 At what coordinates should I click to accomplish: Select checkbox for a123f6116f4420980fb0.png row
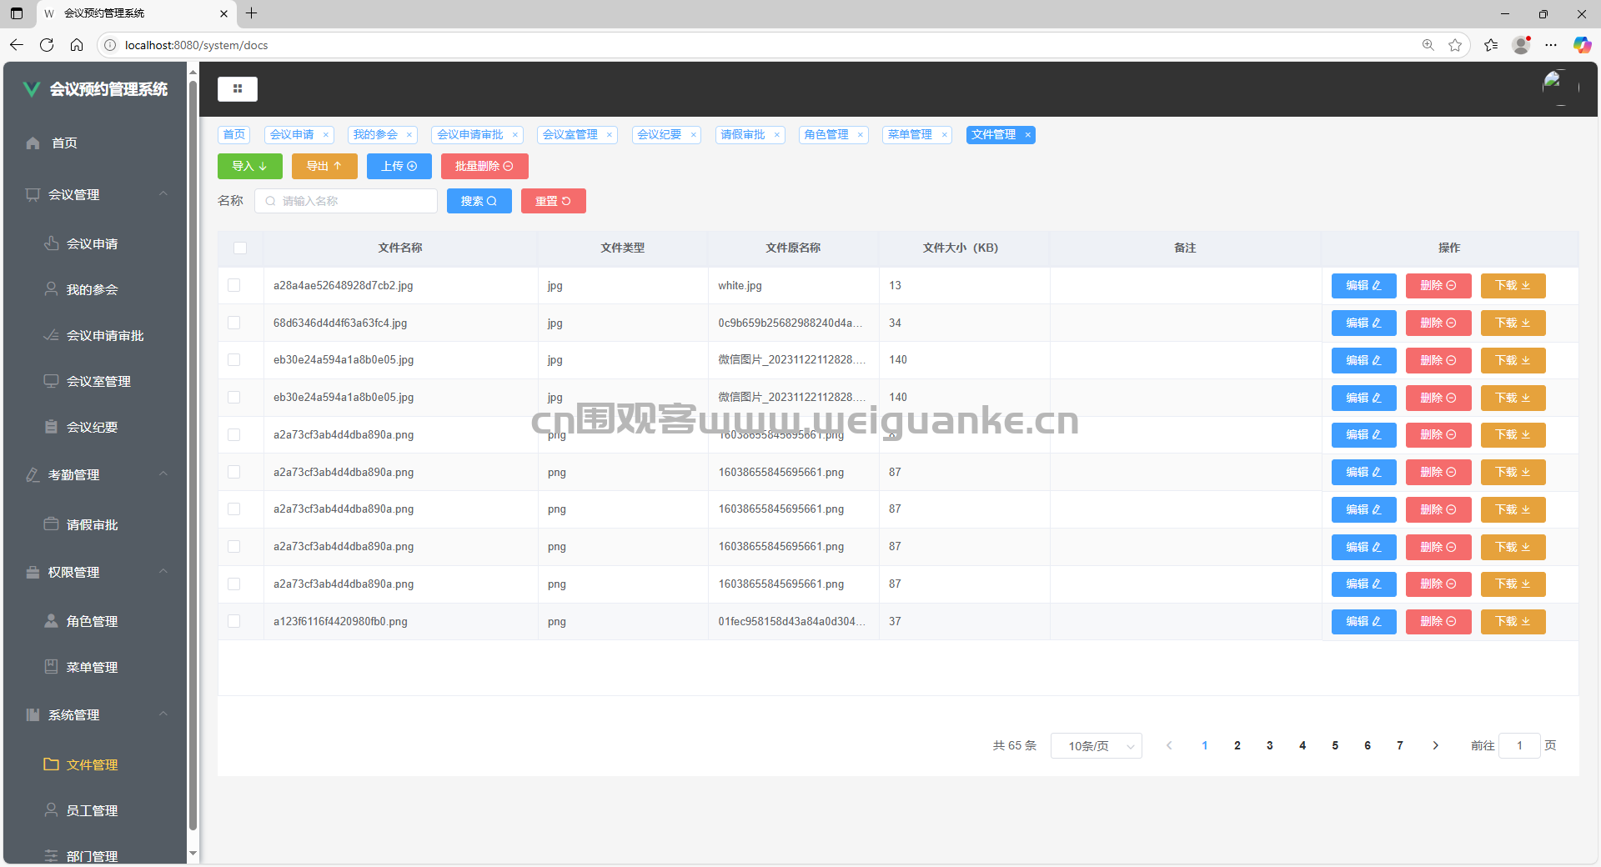click(234, 621)
